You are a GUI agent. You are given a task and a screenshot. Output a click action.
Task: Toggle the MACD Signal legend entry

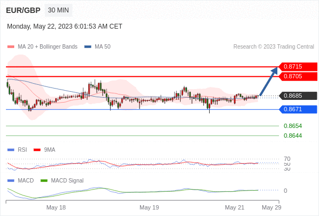62,180
